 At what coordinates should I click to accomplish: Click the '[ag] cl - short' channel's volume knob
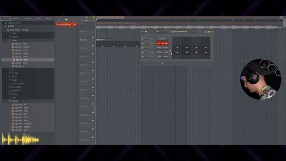[x=148, y=57]
